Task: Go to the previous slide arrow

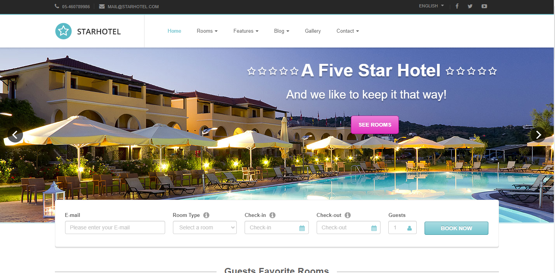Action: (x=15, y=135)
